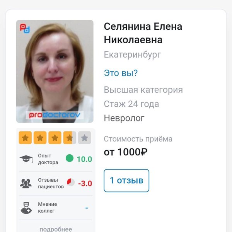The width and height of the screenshot is (232, 232).
Task: Click the -3.0 patient reviews score
Action: [85, 183]
